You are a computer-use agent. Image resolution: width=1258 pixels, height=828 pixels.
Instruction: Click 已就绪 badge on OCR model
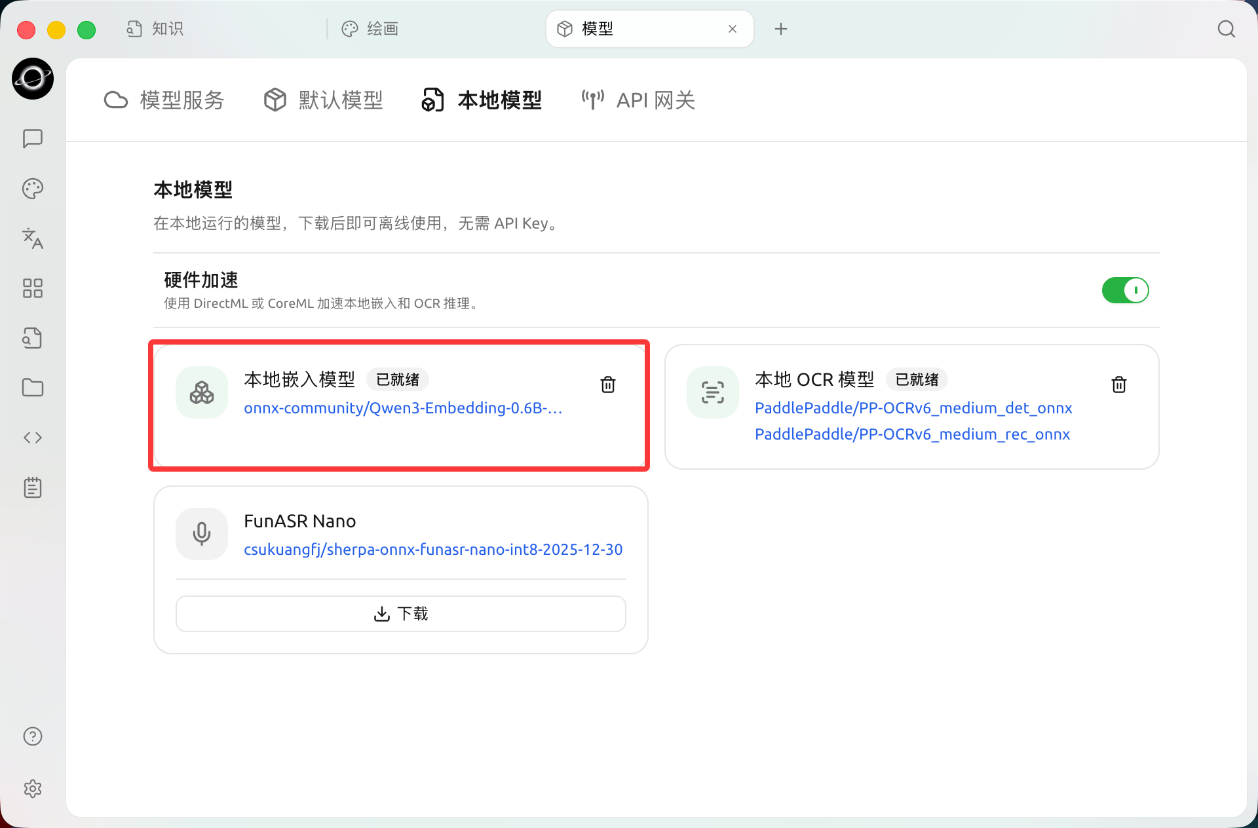tap(917, 379)
